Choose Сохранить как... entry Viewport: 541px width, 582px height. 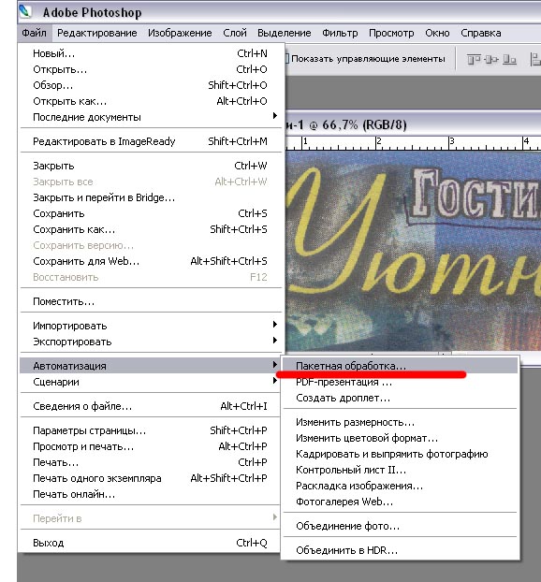point(151,229)
